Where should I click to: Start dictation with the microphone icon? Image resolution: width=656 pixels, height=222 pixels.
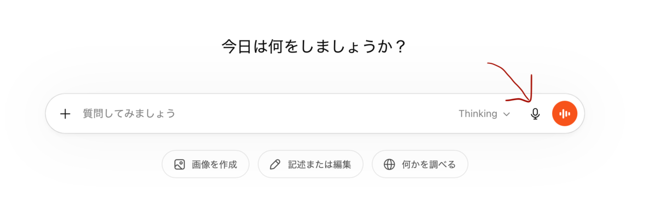click(x=535, y=114)
